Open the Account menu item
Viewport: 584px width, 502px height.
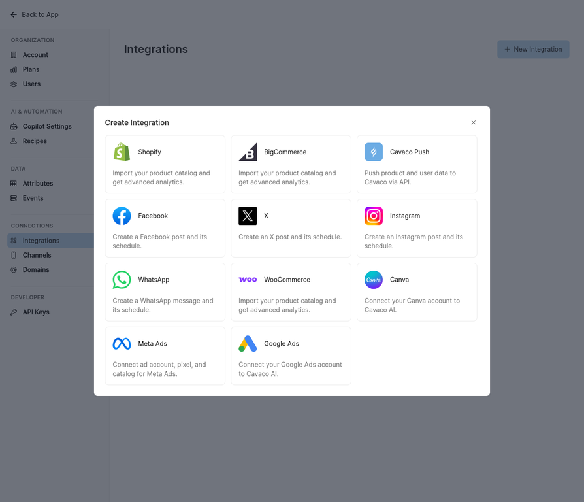(35, 55)
